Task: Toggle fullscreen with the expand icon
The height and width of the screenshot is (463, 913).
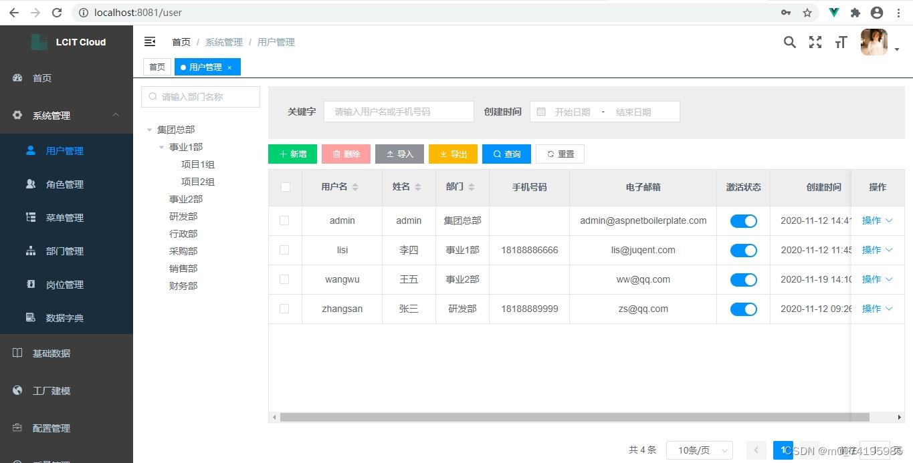Action: [815, 42]
